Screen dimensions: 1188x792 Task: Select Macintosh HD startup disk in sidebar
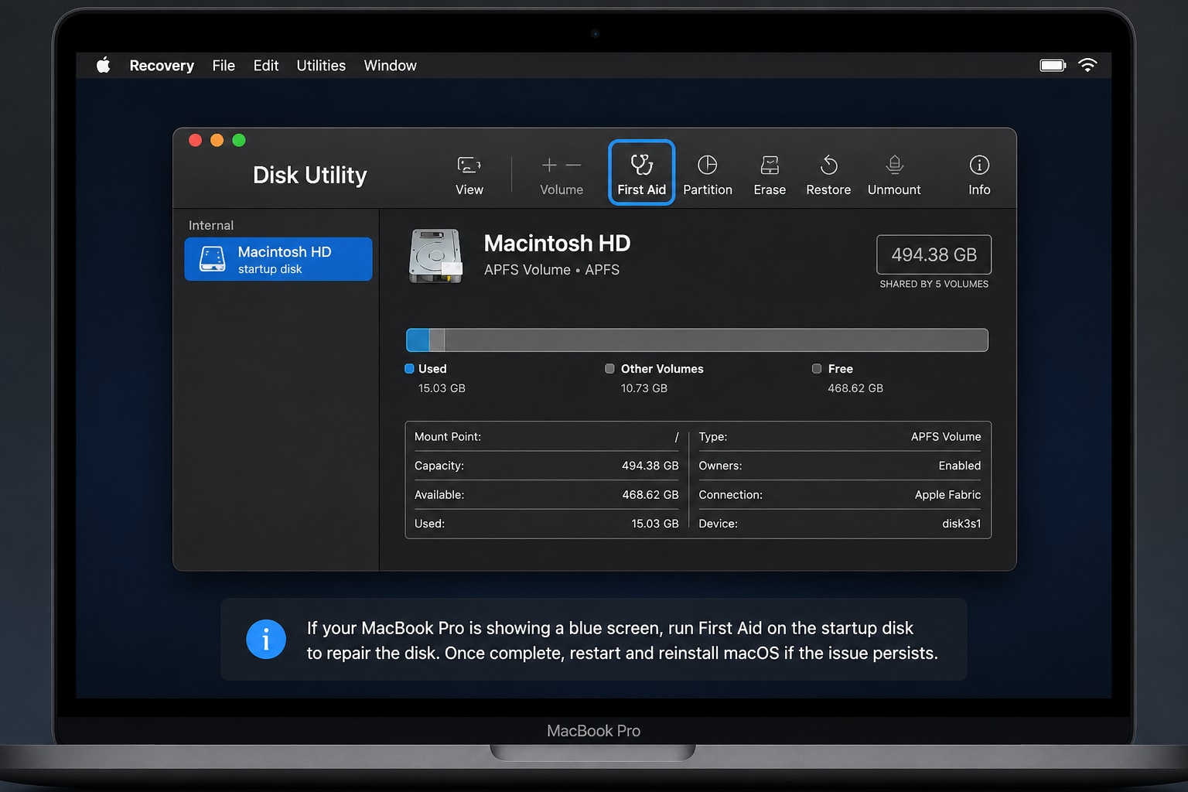pyautogui.click(x=278, y=259)
